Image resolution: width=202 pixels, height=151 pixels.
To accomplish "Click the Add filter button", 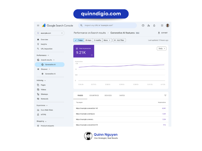I will coord(119,40).
